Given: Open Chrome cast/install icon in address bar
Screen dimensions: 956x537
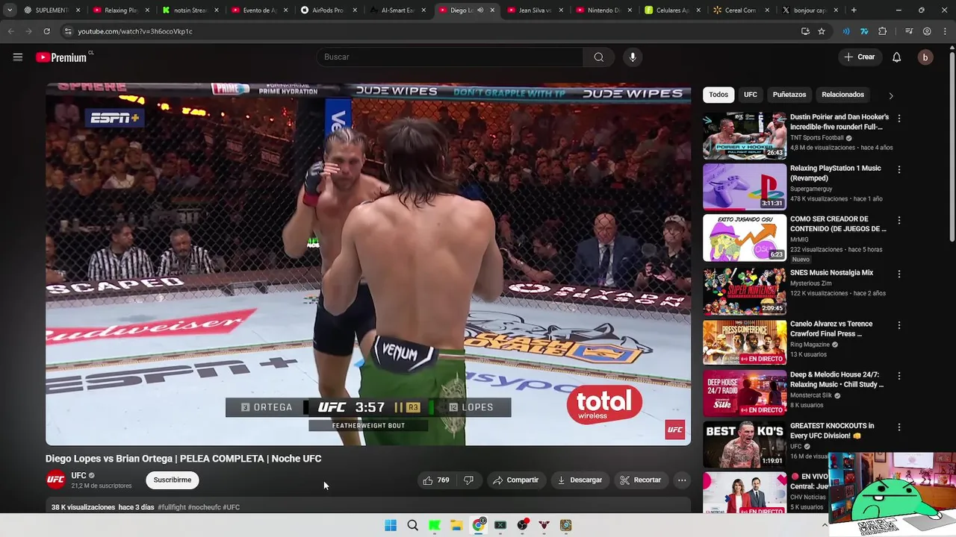Looking at the screenshot, I should coord(805,31).
